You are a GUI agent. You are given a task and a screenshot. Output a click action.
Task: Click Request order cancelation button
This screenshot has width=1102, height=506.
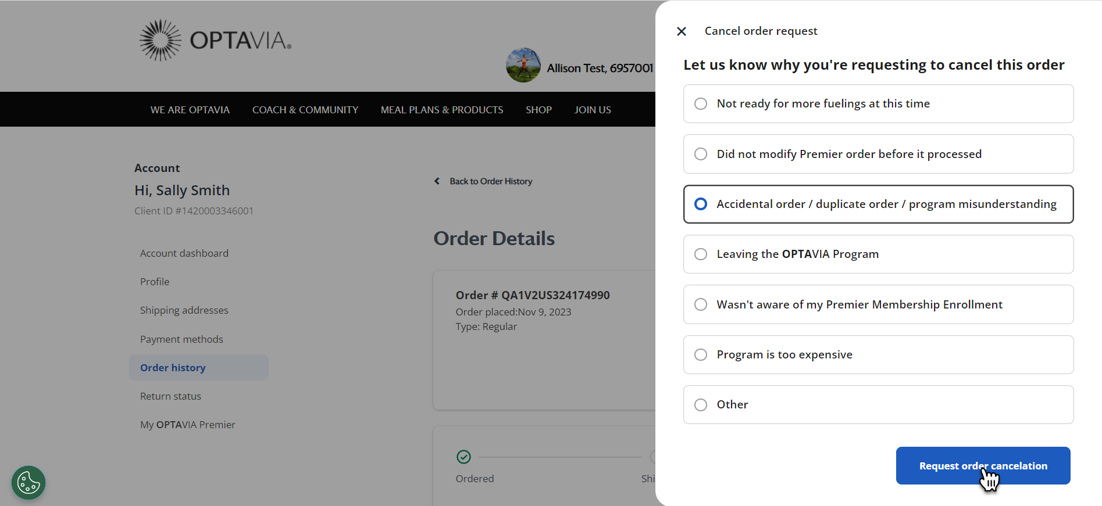pyautogui.click(x=983, y=465)
